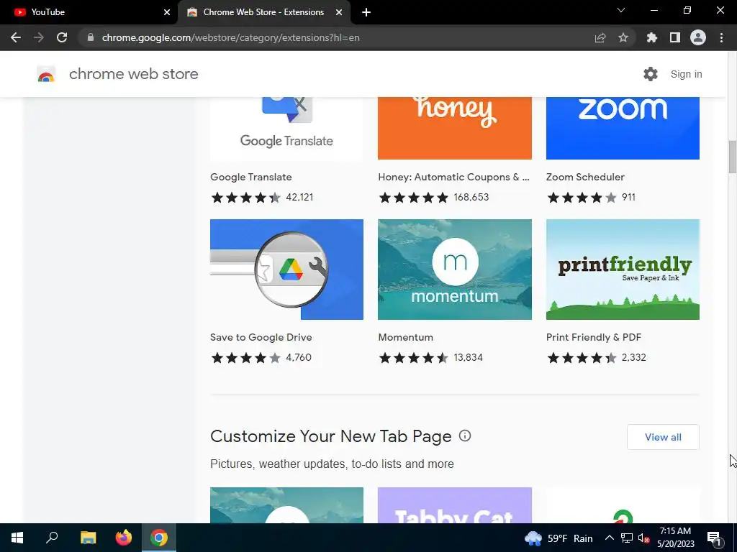Open a new browser tab
737x552 pixels.
(x=366, y=12)
